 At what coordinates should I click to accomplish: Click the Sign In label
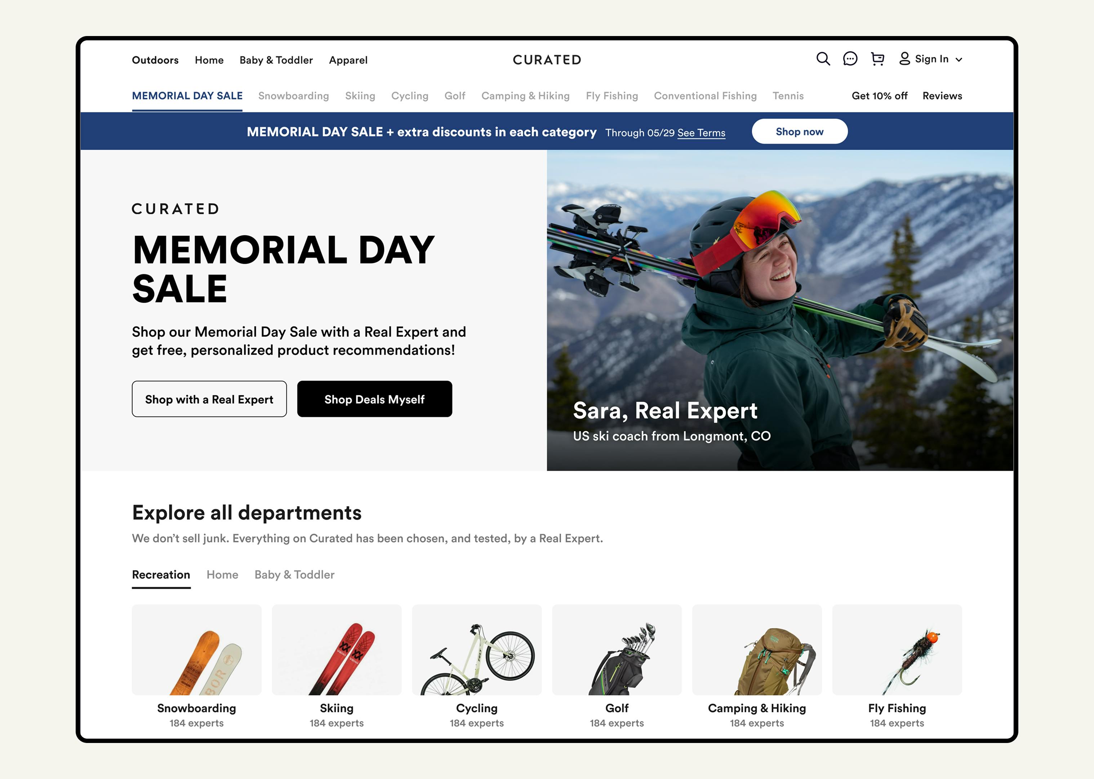[931, 59]
